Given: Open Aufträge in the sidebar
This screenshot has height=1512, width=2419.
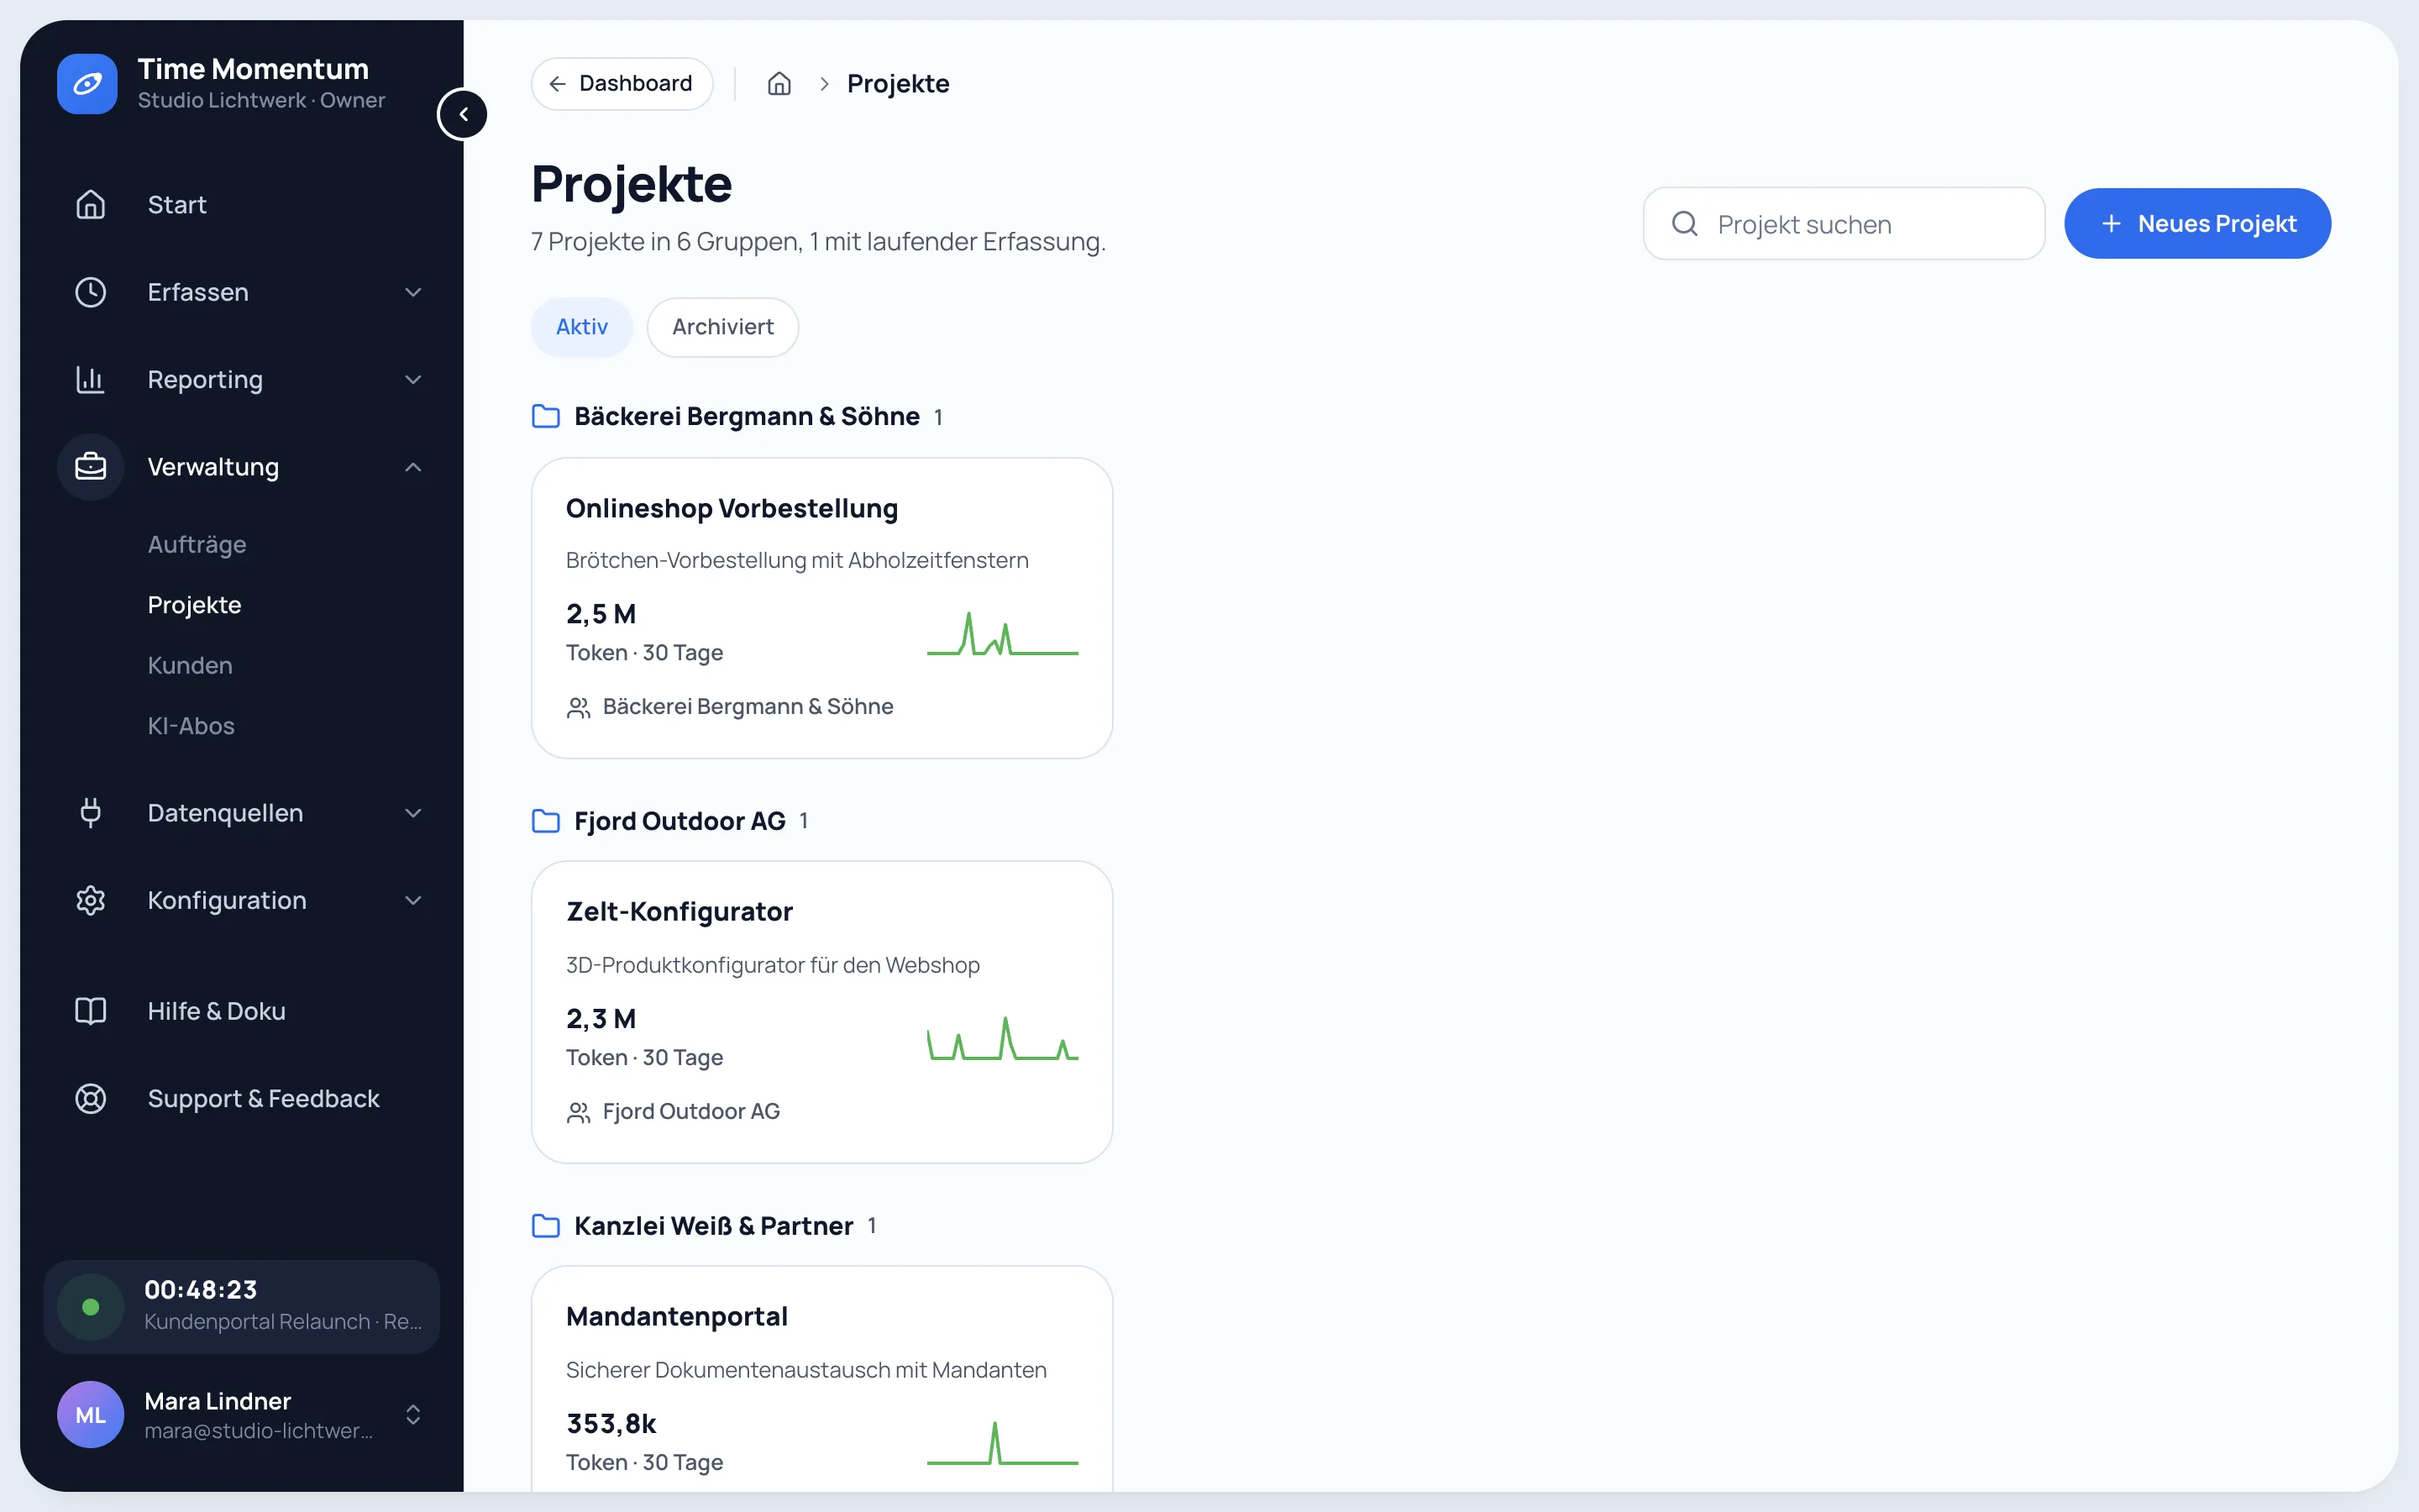Looking at the screenshot, I should pyautogui.click(x=197, y=544).
